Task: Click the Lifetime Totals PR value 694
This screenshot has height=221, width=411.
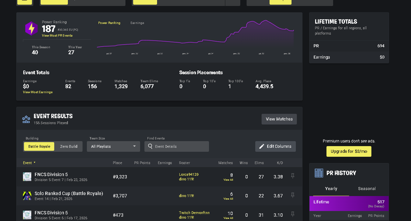Action: pos(381,46)
